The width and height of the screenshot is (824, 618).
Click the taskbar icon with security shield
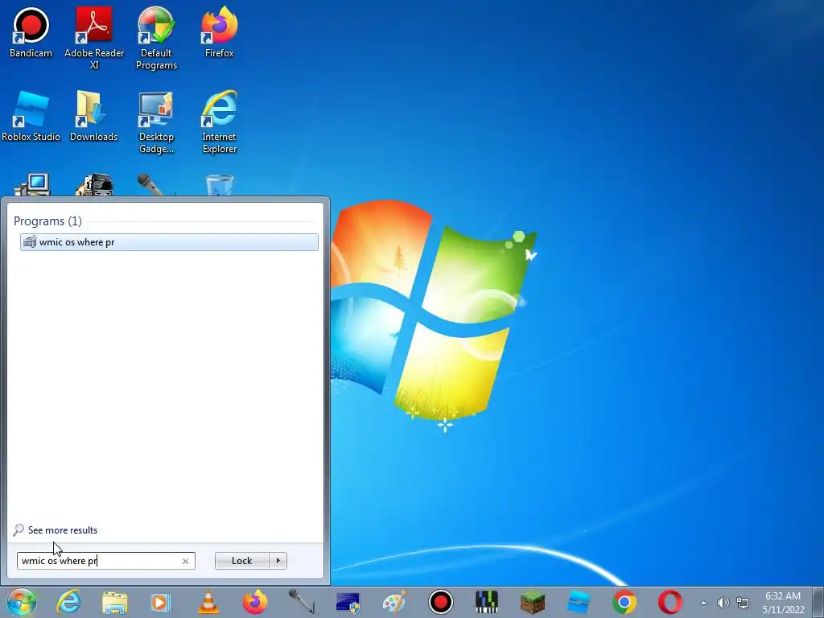click(x=348, y=602)
